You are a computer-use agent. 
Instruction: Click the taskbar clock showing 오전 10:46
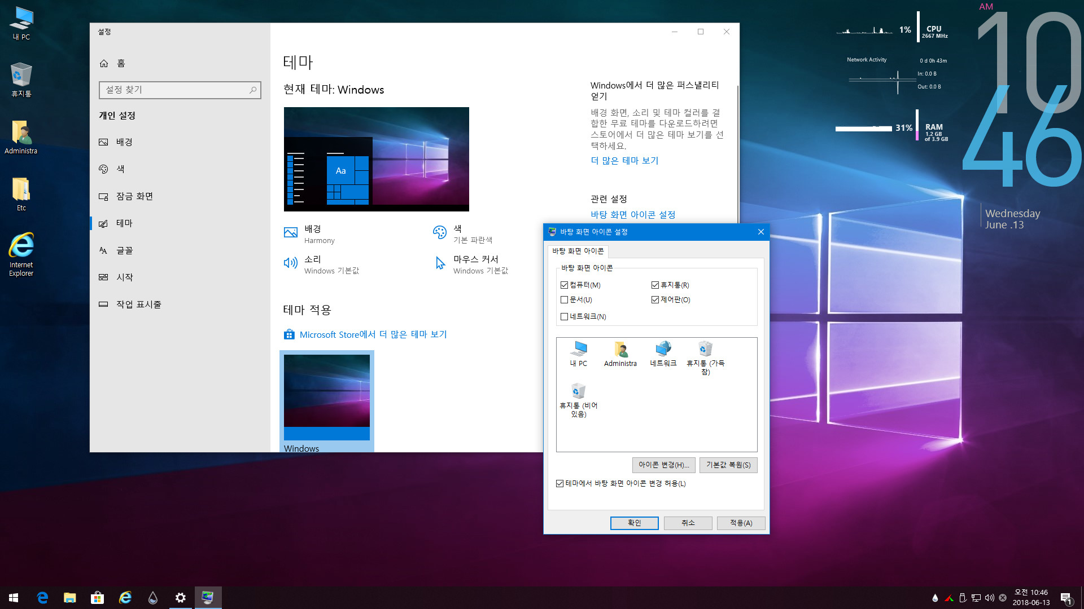pos(1031,598)
